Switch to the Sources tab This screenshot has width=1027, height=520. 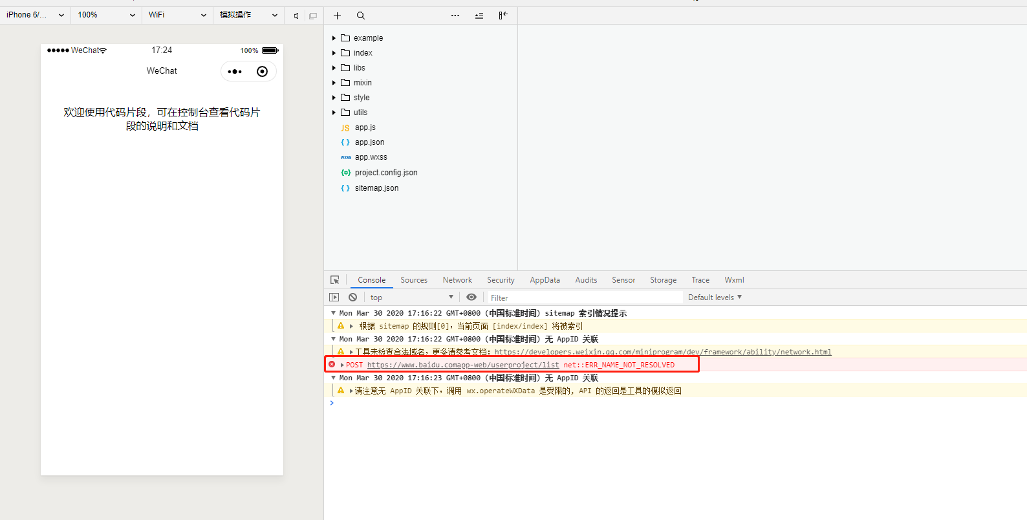(x=414, y=280)
